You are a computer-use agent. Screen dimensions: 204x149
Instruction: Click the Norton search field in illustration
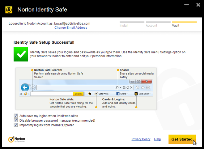pyautogui.click(x=52, y=94)
